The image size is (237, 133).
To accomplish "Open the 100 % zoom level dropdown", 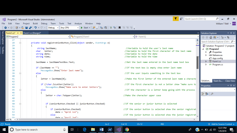I will pyautogui.click(x=11, y=119).
